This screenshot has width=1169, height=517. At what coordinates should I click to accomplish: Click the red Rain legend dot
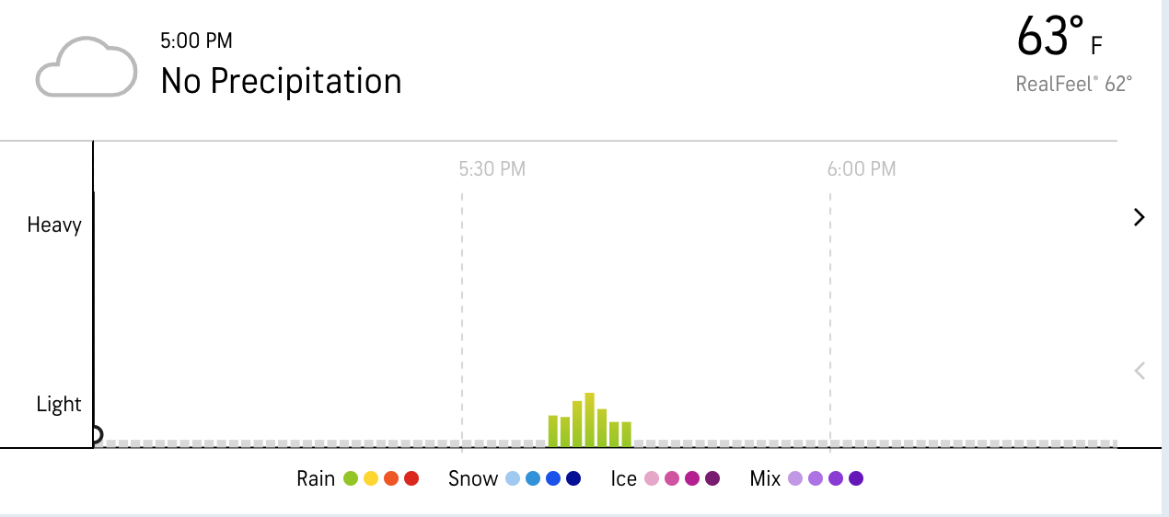pos(411,478)
